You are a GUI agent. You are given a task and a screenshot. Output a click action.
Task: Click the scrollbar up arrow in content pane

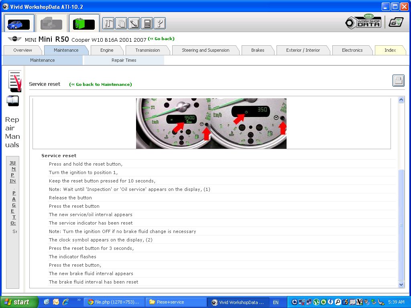[x=401, y=100]
